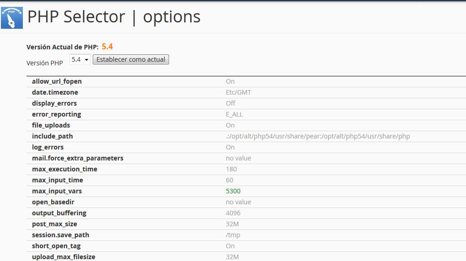Open the Versión PHP dropdown
Image resolution: width=466 pixels, height=261 pixels.
pos(80,59)
